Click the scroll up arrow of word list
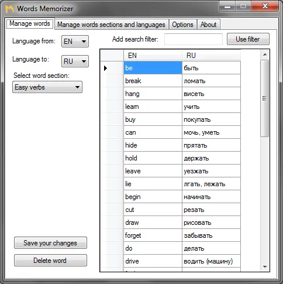The height and width of the screenshot is (284, 283). click(x=265, y=54)
